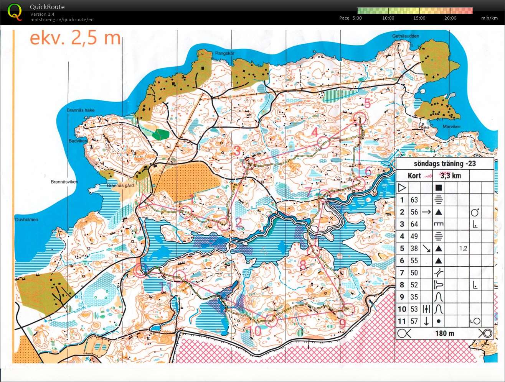Click the '180 m' finish distance cell
The image size is (505, 382).
point(444,333)
